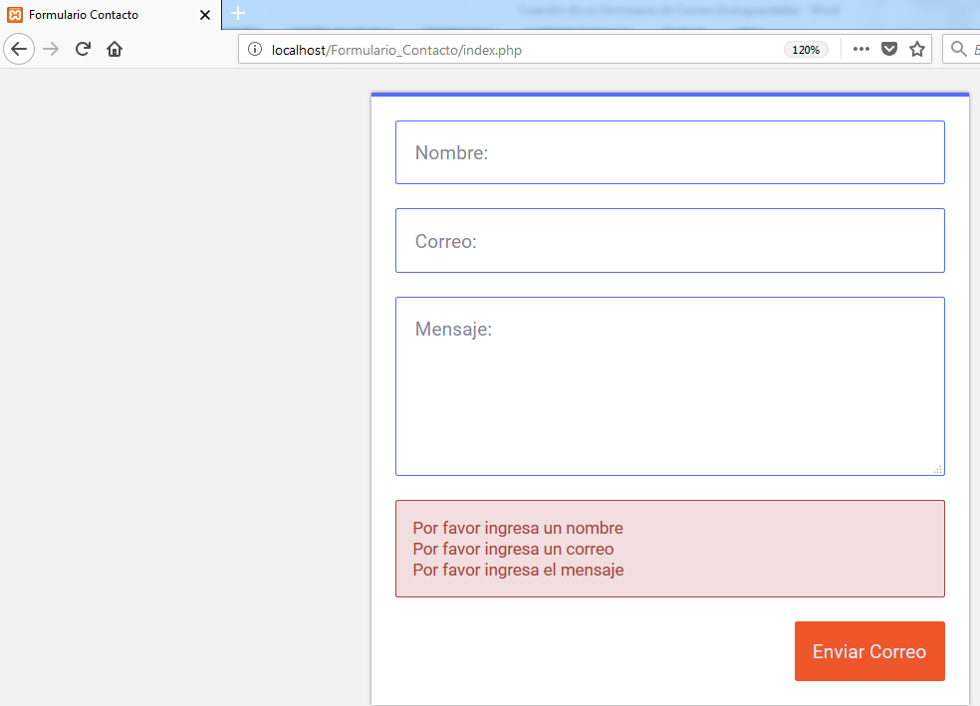Show site information for localhost

pyautogui.click(x=254, y=50)
